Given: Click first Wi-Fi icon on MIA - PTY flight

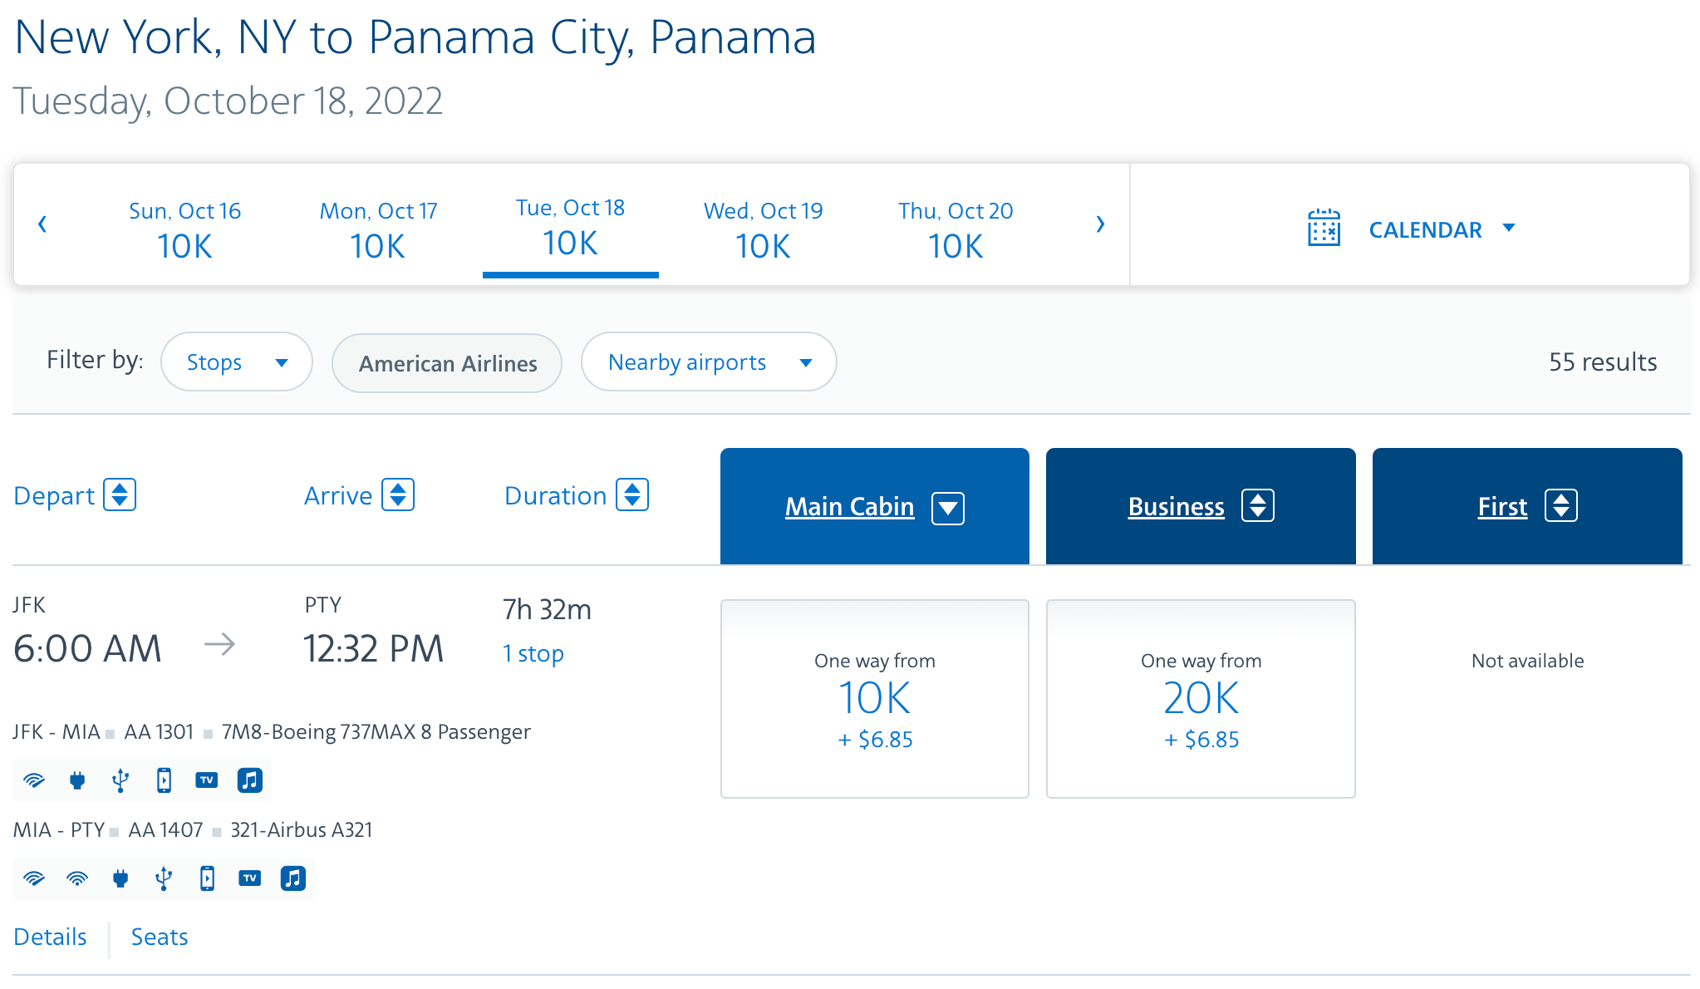Looking at the screenshot, I should (x=34, y=878).
